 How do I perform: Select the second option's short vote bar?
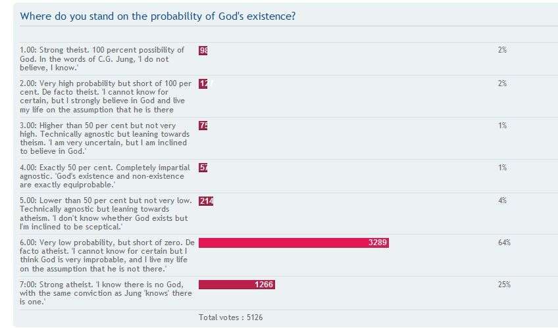tap(203, 83)
